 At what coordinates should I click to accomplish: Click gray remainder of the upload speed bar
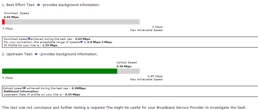128,71
